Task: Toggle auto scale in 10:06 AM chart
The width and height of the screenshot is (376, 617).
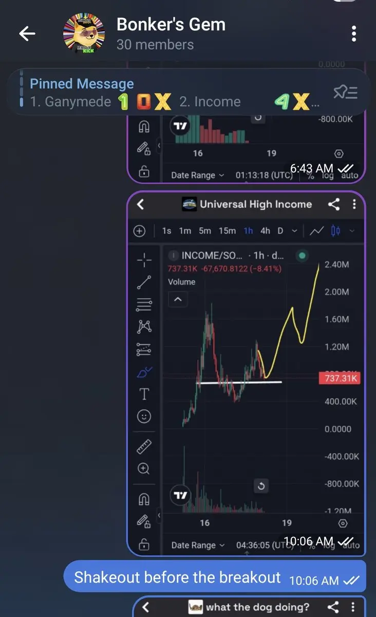Action: pos(350,545)
